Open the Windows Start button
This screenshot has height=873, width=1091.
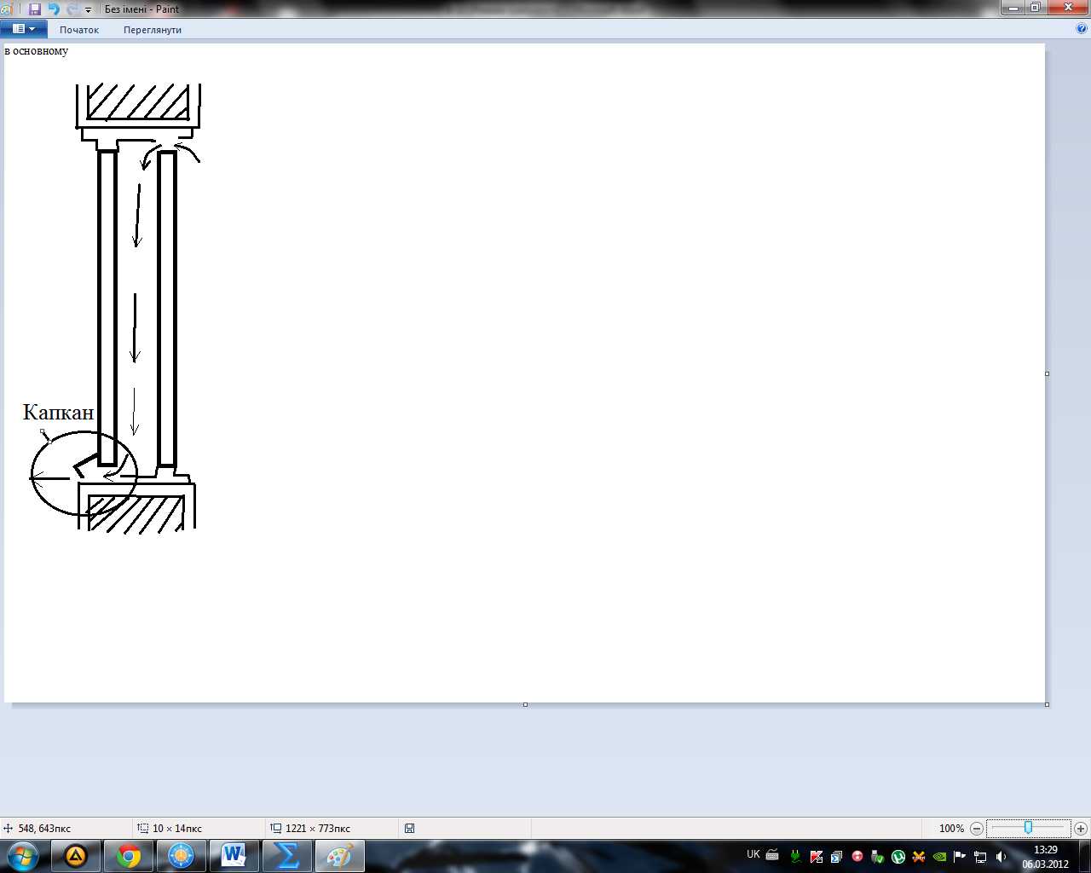tap(23, 856)
